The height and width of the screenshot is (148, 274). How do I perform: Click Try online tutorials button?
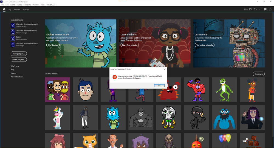point(204,45)
